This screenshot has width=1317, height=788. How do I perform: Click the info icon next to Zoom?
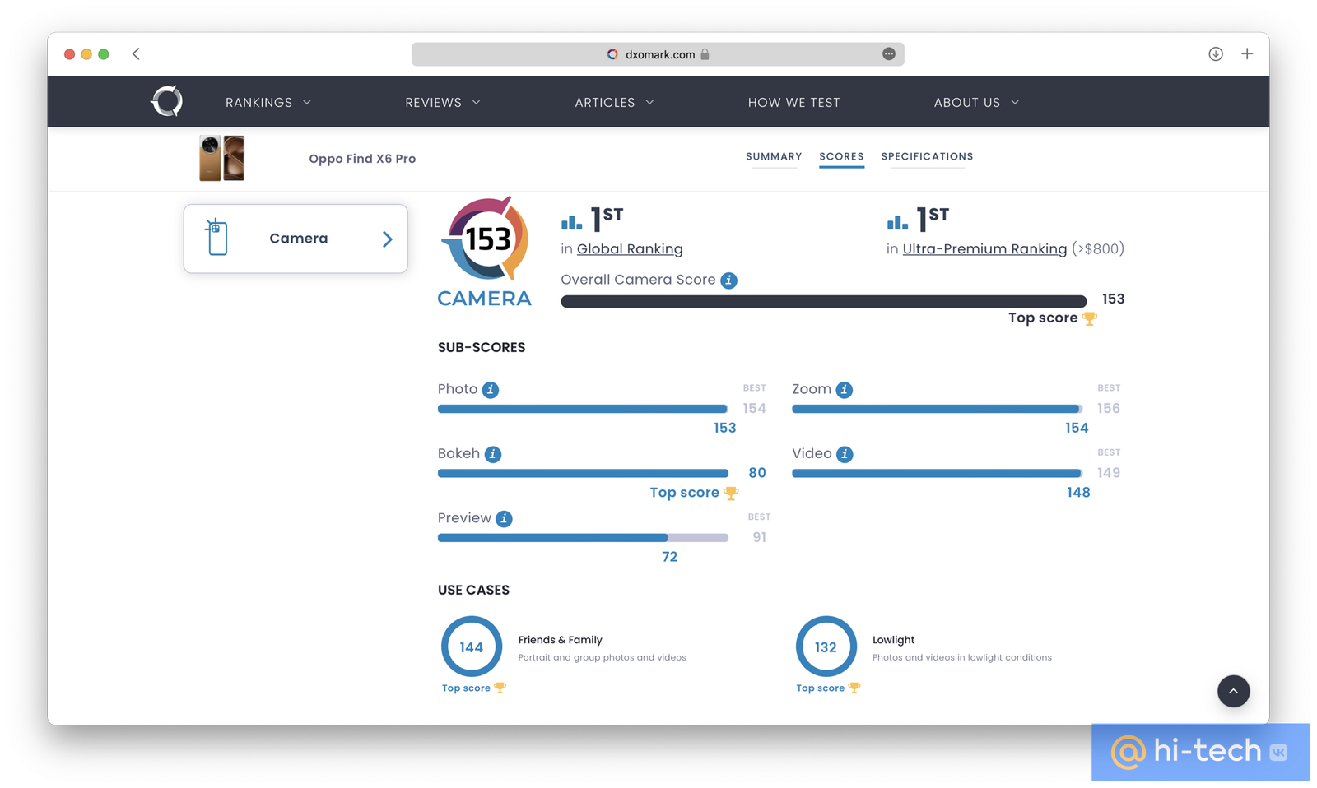(x=845, y=390)
